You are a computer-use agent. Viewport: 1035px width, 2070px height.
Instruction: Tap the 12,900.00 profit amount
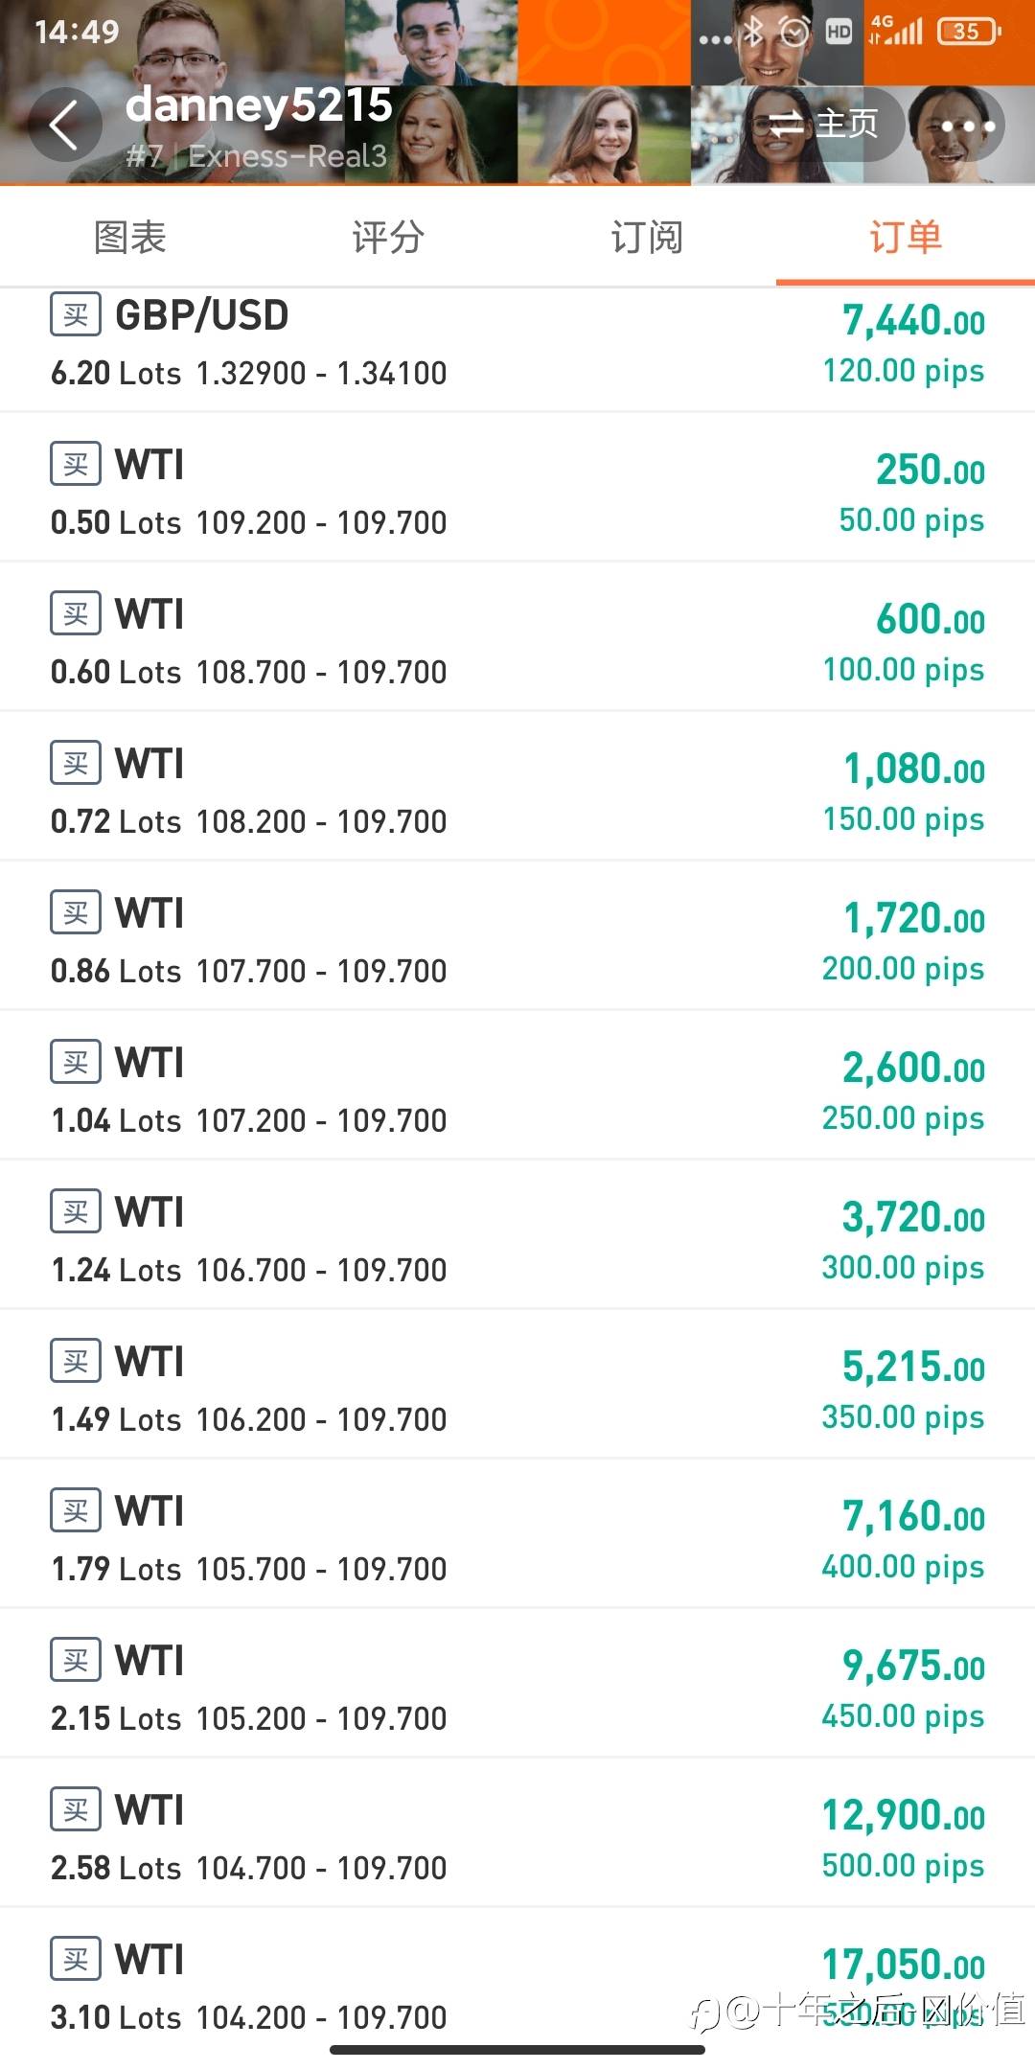(x=904, y=1815)
